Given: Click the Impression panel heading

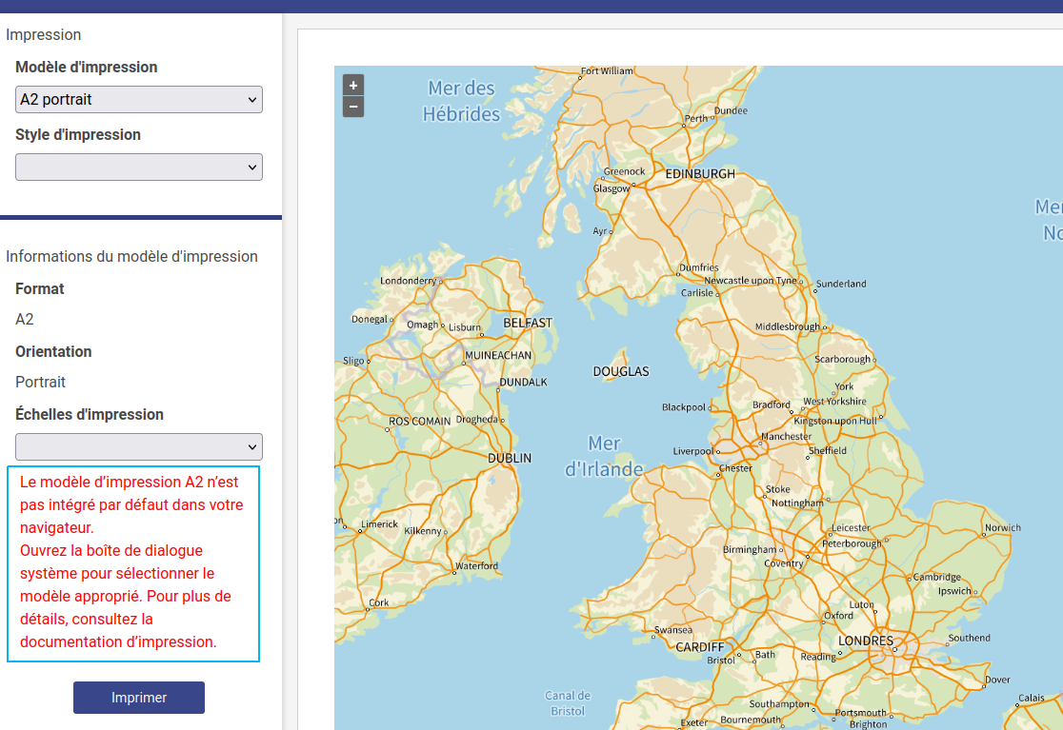Looking at the screenshot, I should pos(44,35).
